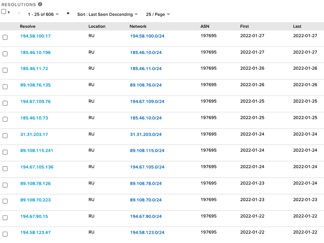Select the checkbox for 89.108.76.135 row

[5, 86]
